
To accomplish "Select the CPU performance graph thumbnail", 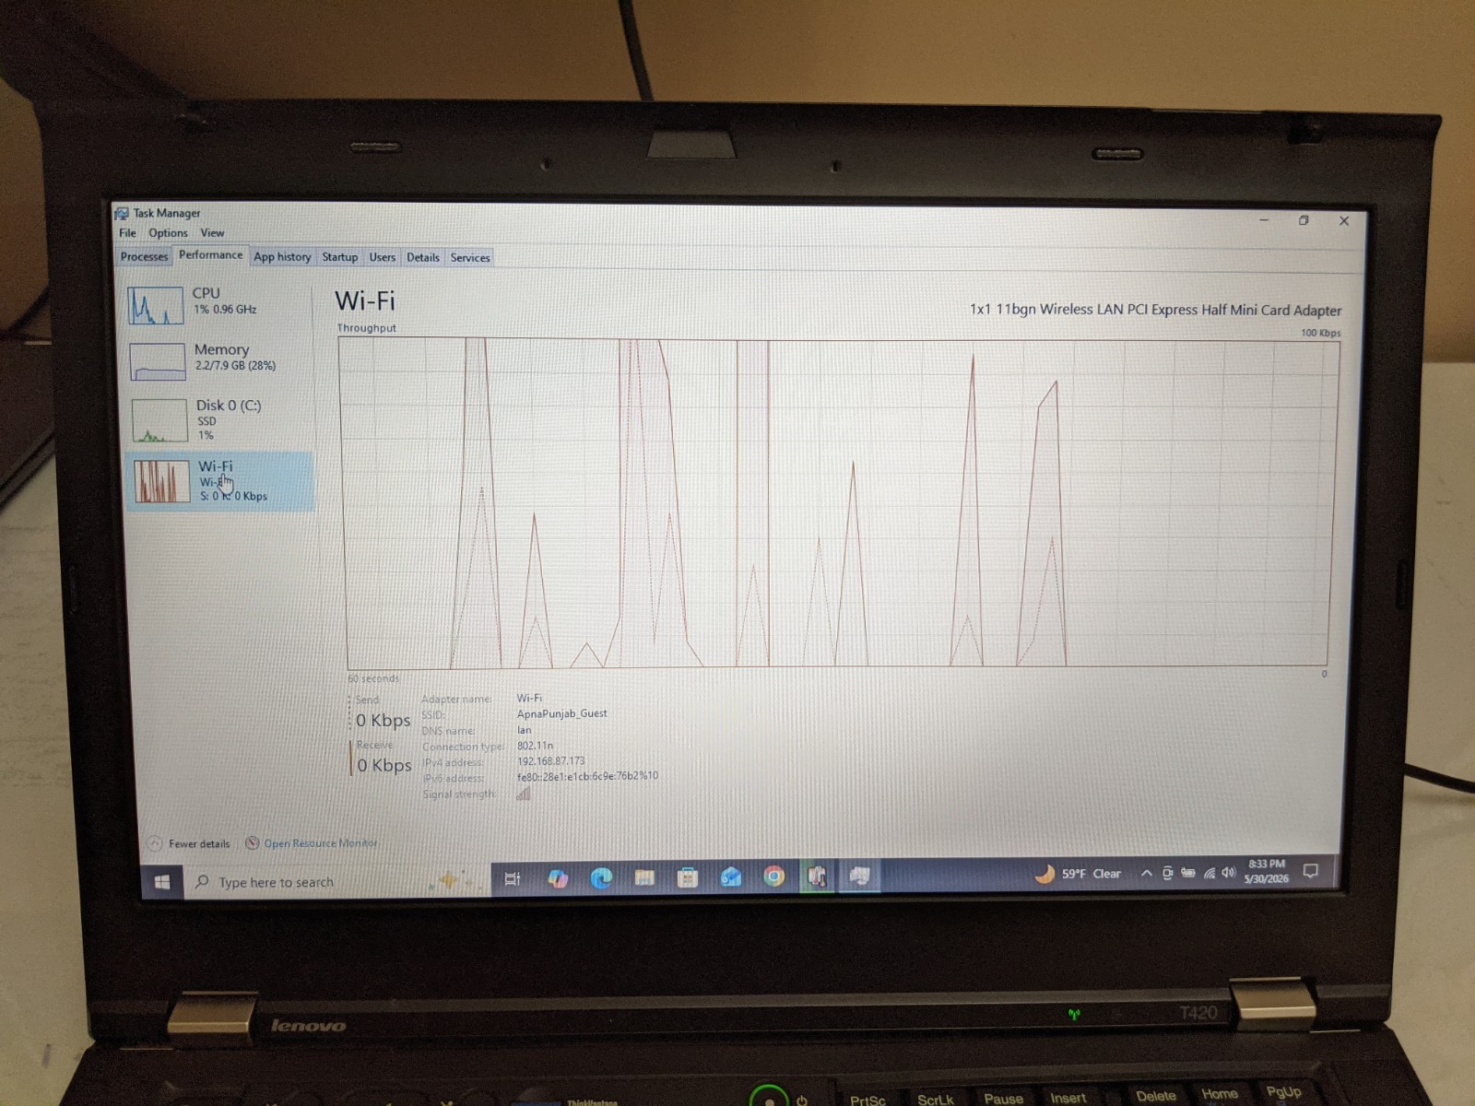I will point(155,305).
